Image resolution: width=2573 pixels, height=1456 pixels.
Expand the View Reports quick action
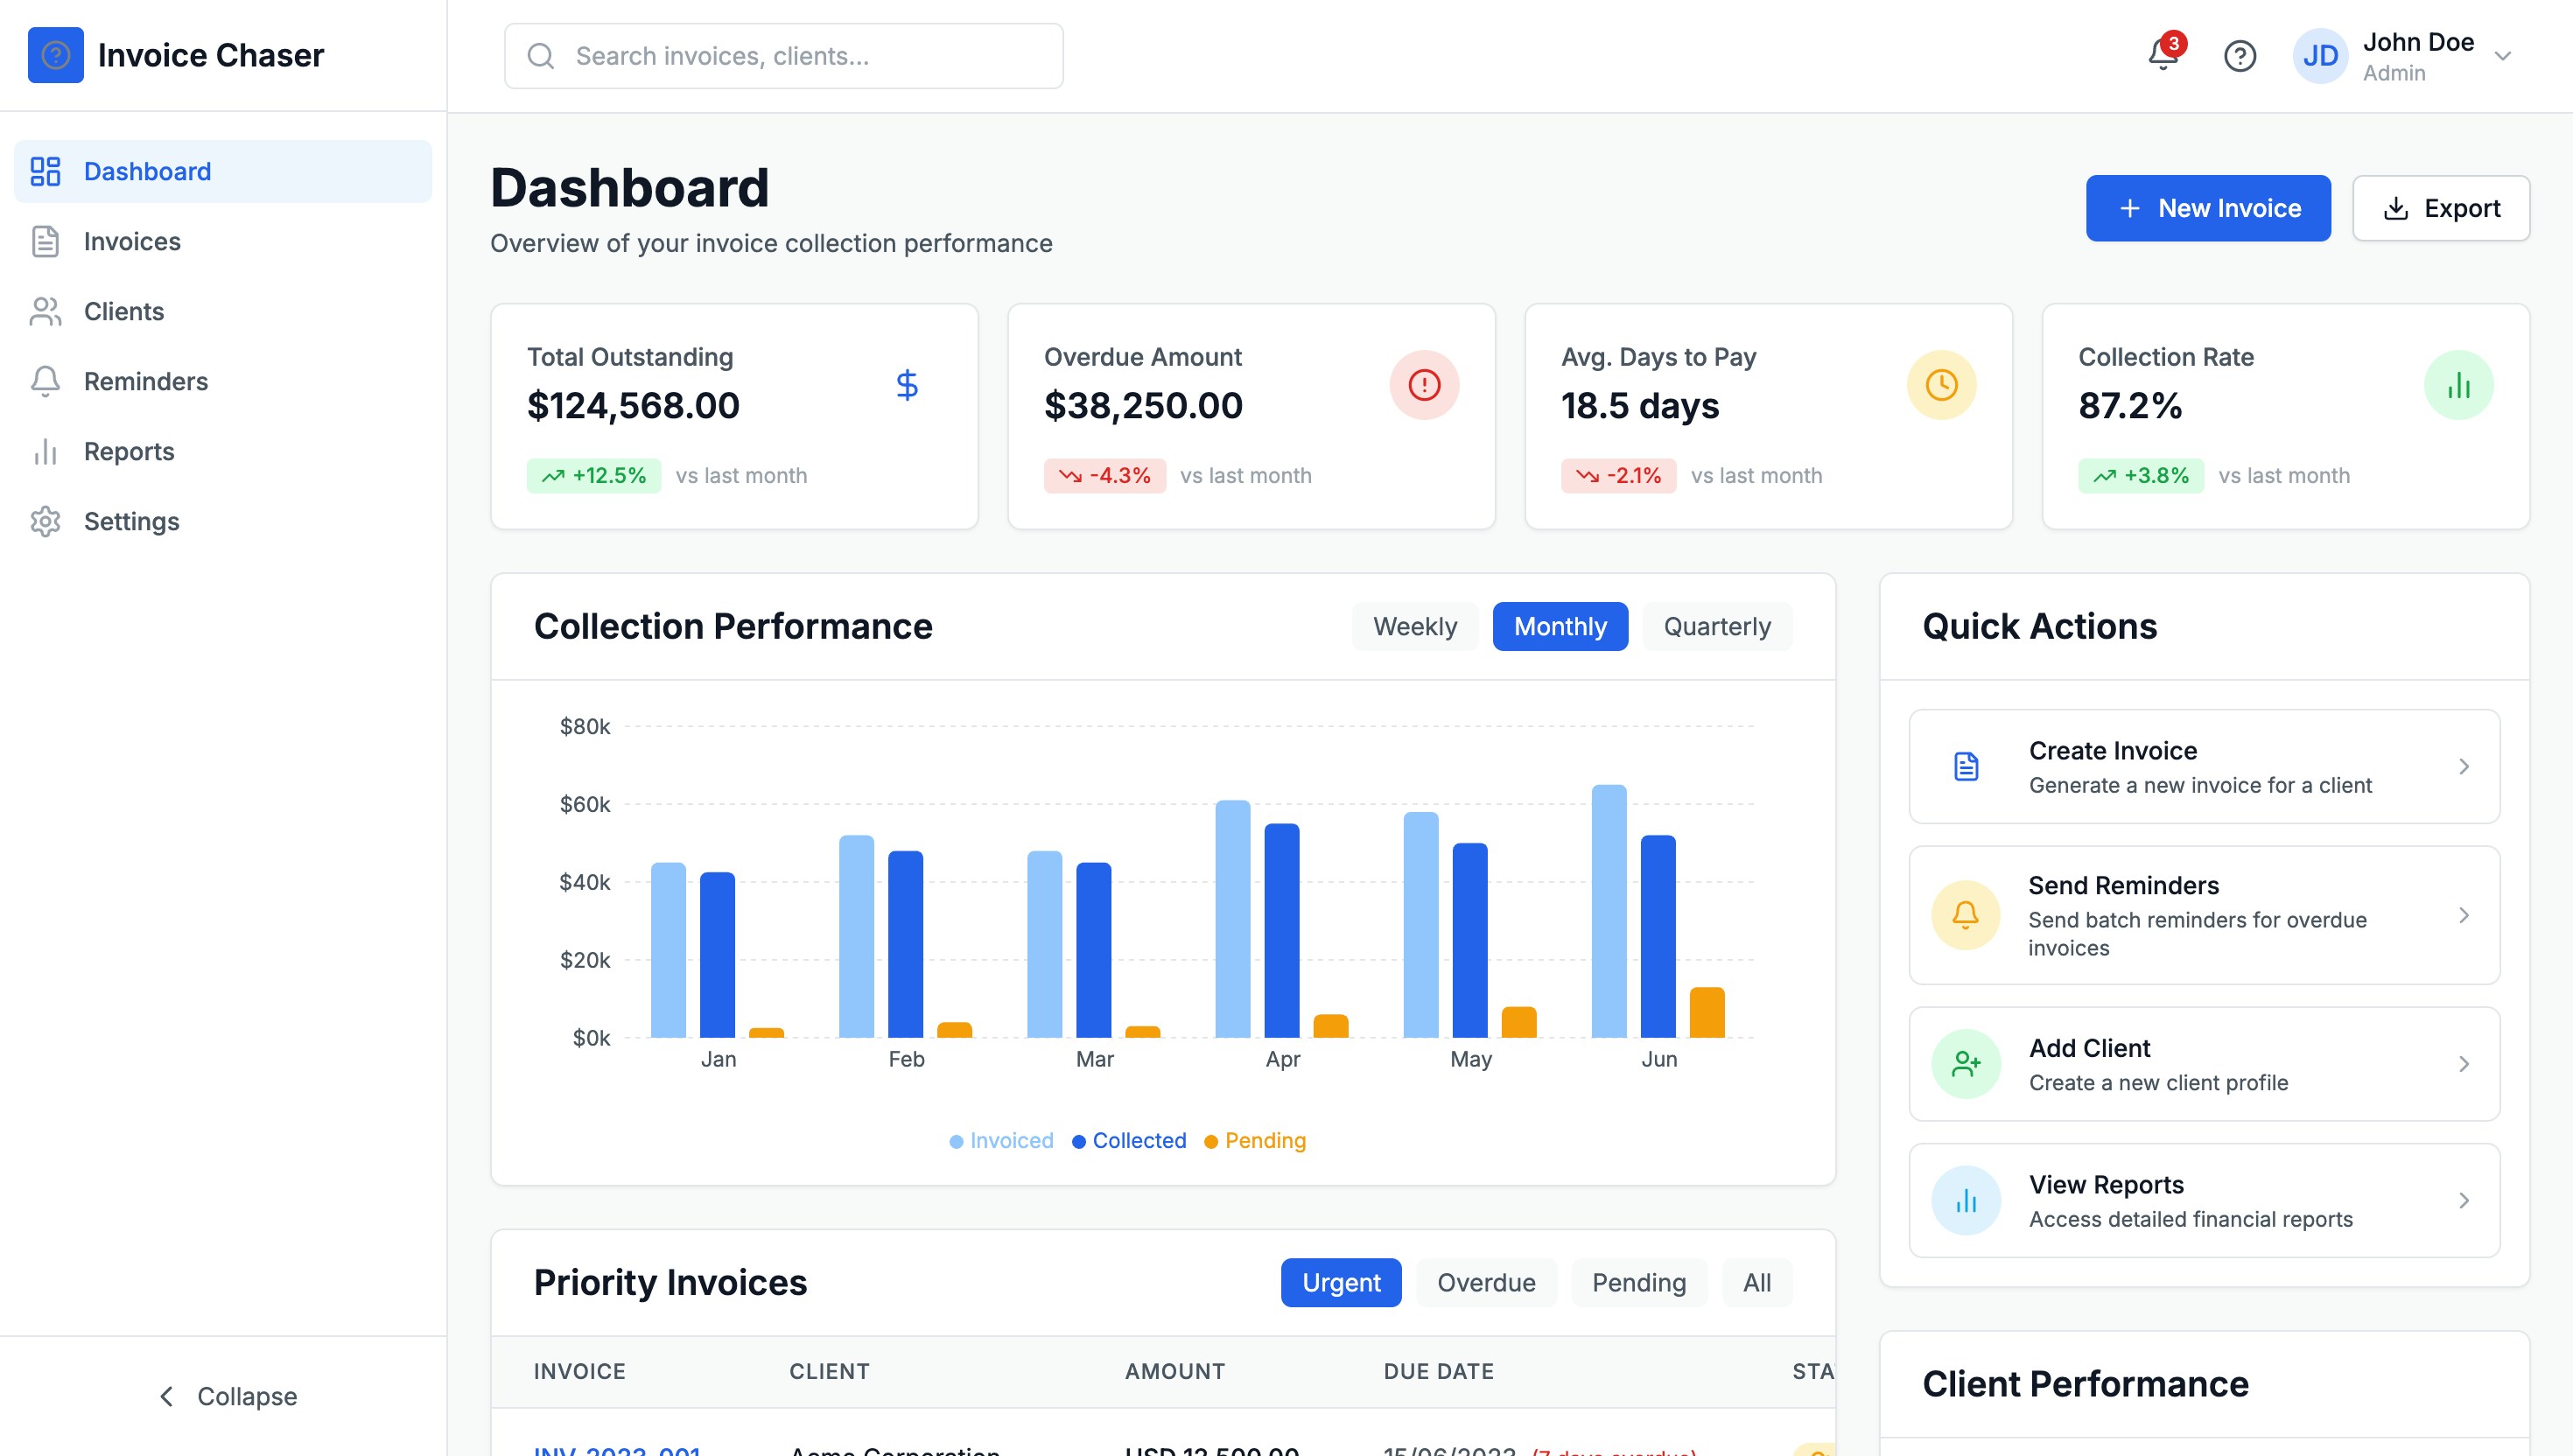click(x=2465, y=1200)
